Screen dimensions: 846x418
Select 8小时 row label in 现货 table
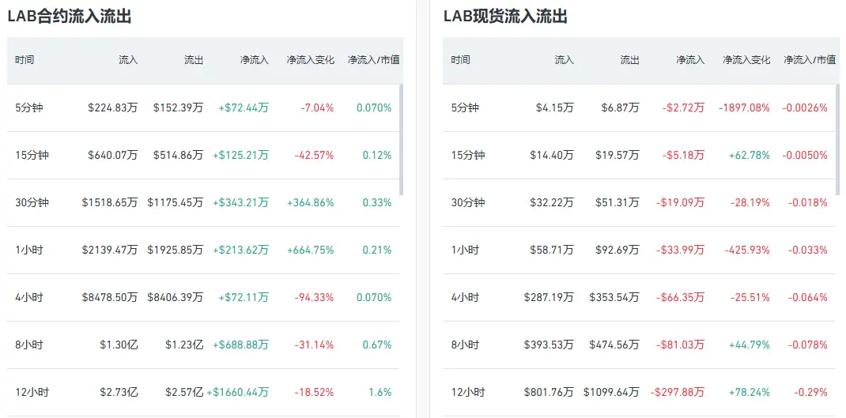[x=465, y=345]
